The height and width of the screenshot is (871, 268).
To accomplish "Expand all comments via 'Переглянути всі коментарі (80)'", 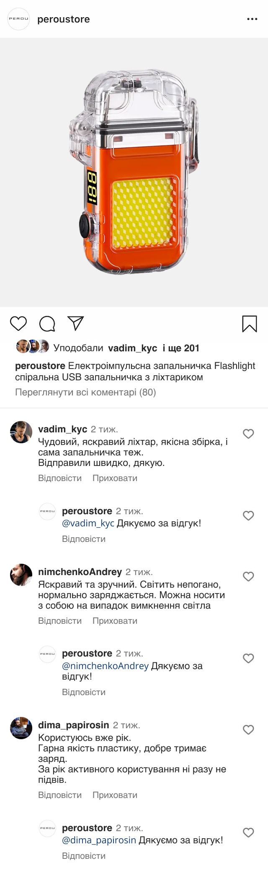I will tap(85, 392).
